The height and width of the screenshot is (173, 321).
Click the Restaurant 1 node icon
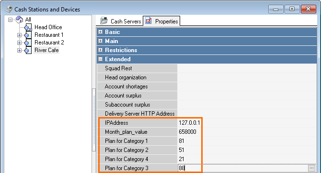(x=28, y=35)
